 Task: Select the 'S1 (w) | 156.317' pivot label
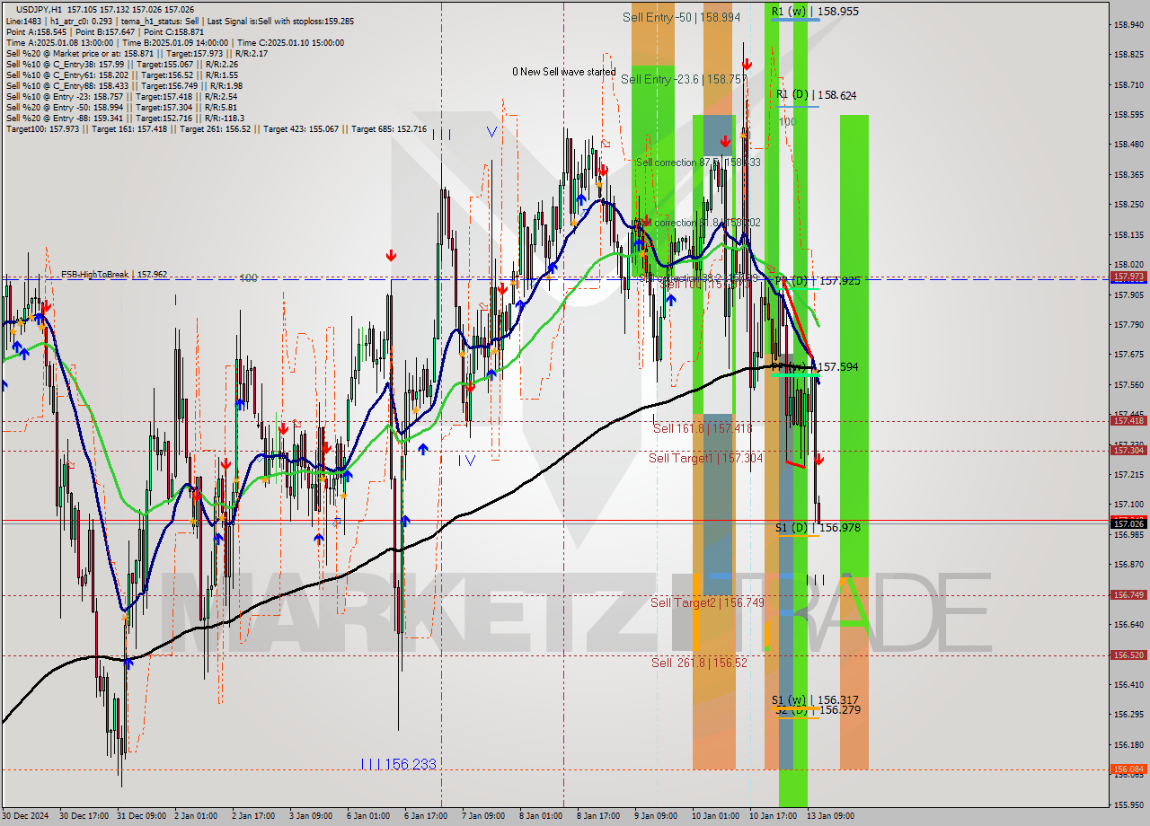tap(815, 700)
